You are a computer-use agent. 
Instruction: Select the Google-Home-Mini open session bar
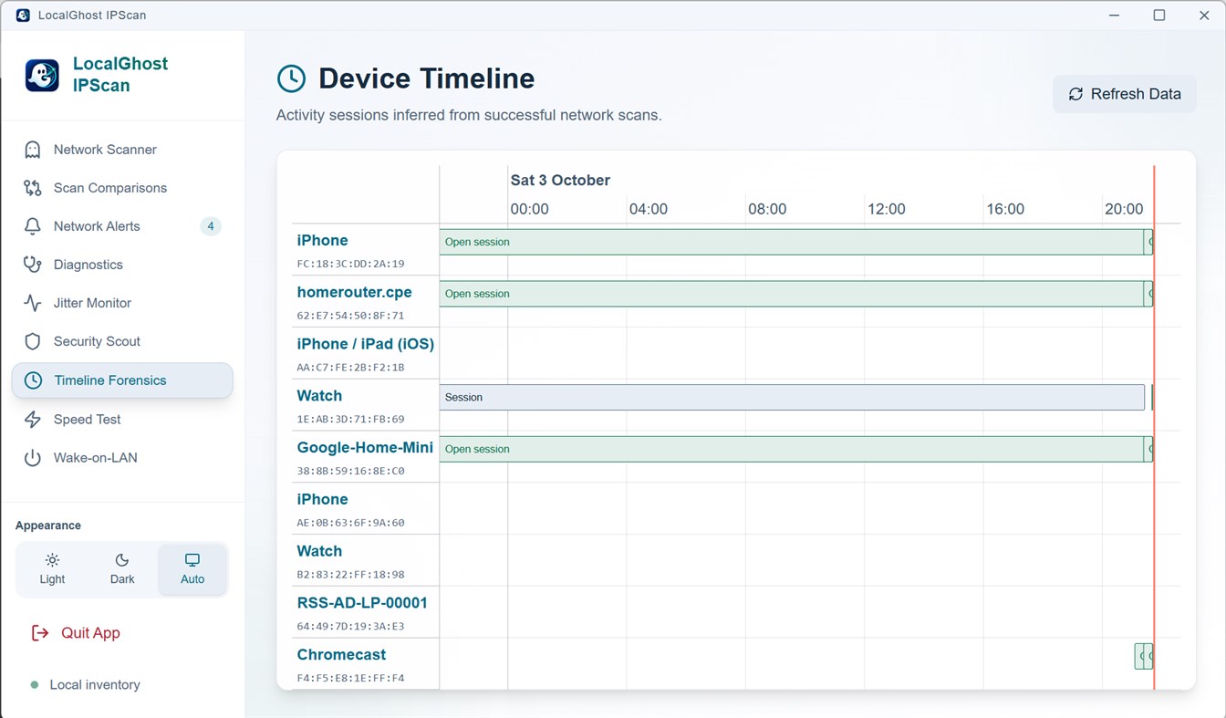792,449
